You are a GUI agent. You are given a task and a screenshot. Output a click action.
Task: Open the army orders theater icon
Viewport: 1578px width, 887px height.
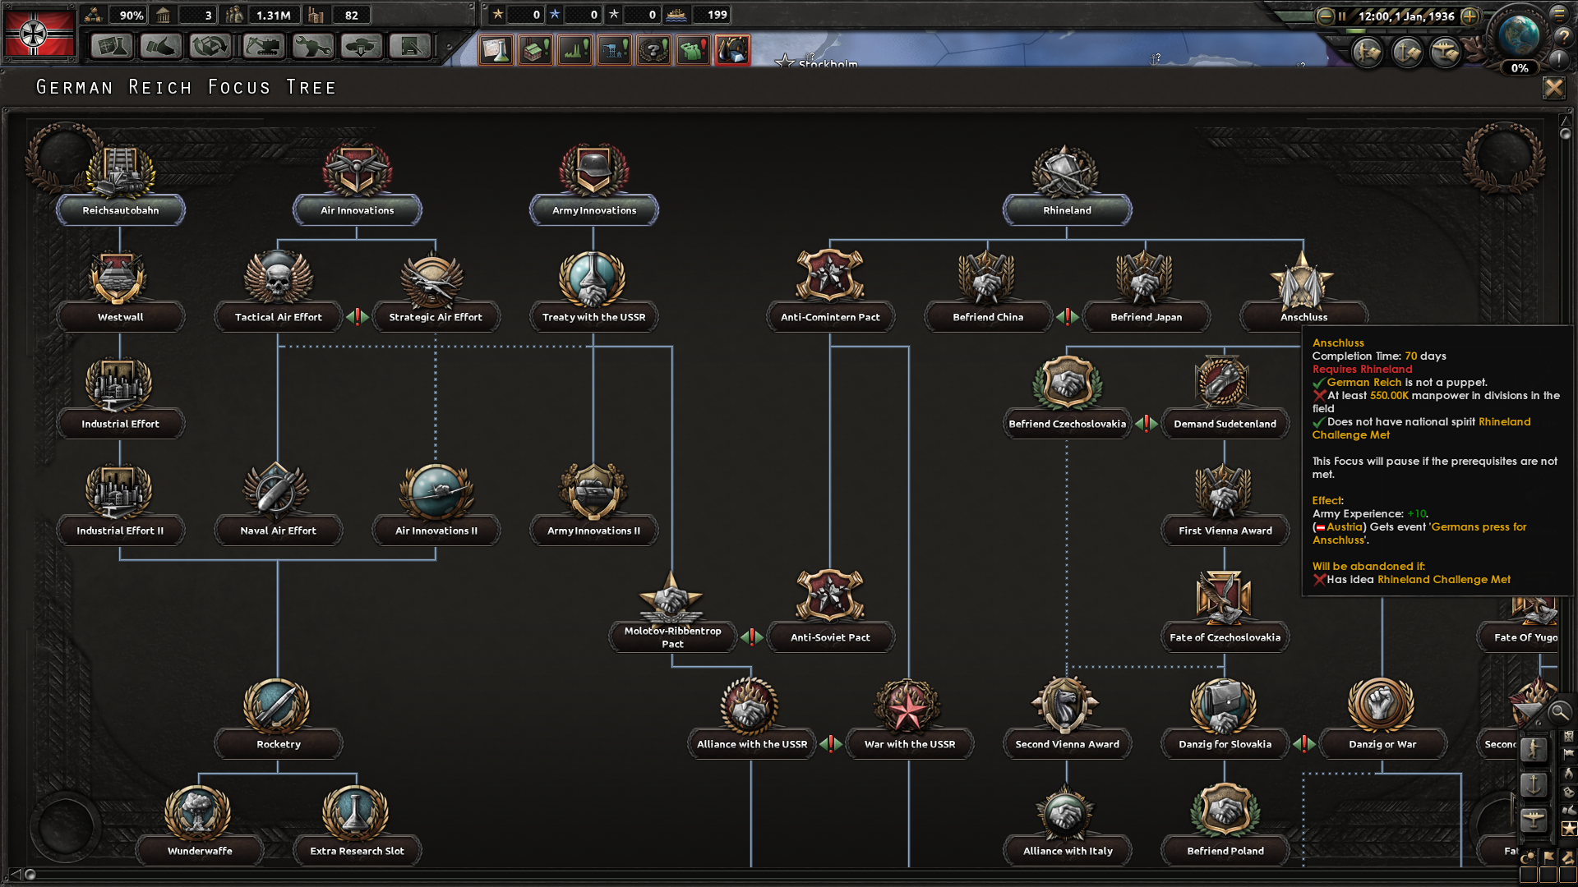pos(1368,53)
